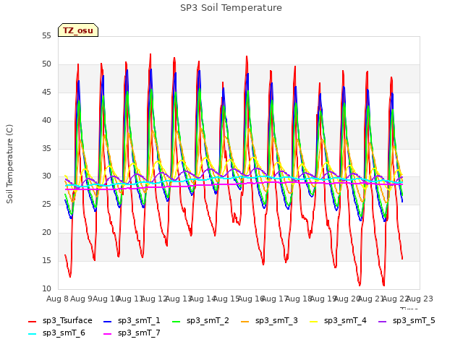Click the 55 y-axis tick label
The image size is (463, 347).
(x=46, y=36)
